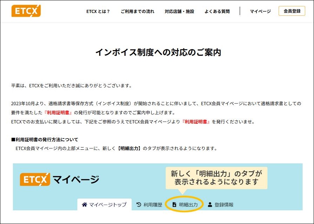This screenshot has height=224, width=314.
Task: Click the home icon beside マイページトップ
Action: pos(84,205)
